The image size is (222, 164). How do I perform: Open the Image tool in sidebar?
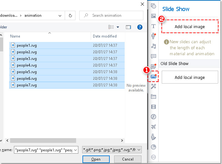pyautogui.click(x=153, y=16)
